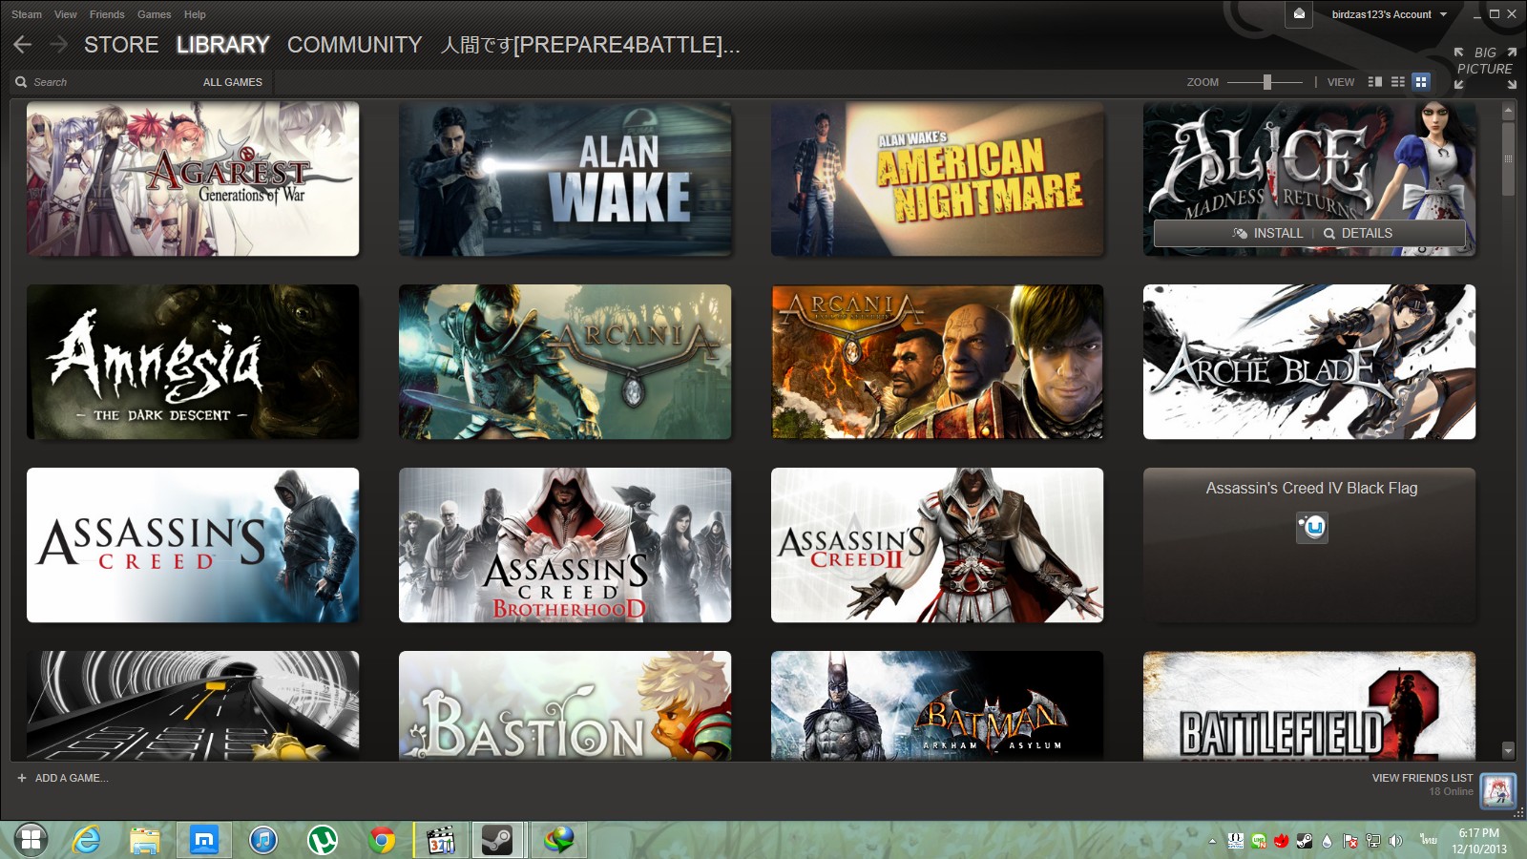
Task: Click the Windows Start button
Action: pos(31,840)
